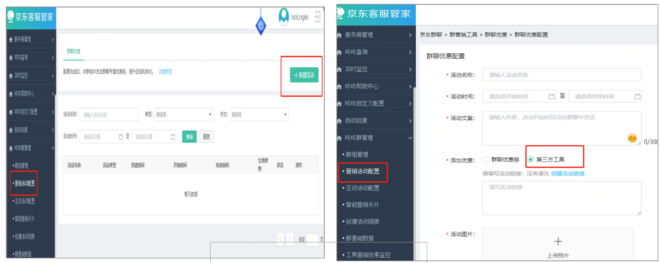Image resolution: width=661 pixels, height=263 pixels.
Task: Open 工具营销效果监控 in the right sidebar
Action: 368,255
